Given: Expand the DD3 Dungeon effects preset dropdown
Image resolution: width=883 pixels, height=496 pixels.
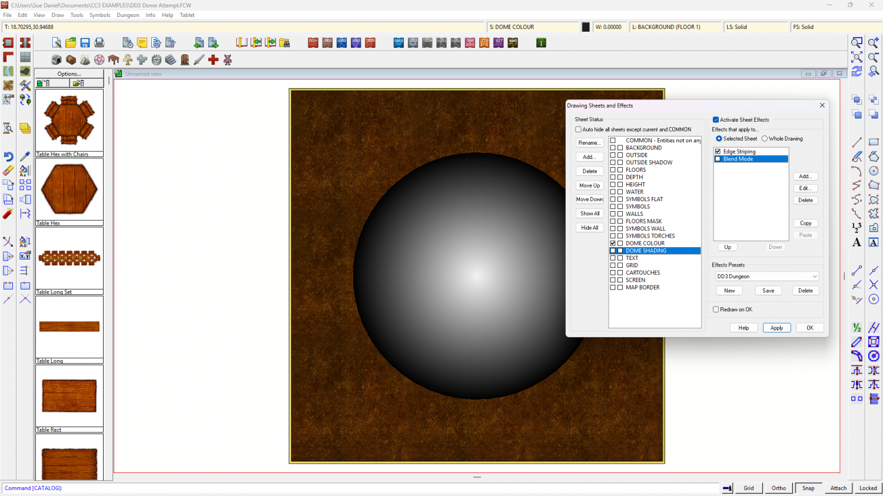Looking at the screenshot, I should point(815,277).
